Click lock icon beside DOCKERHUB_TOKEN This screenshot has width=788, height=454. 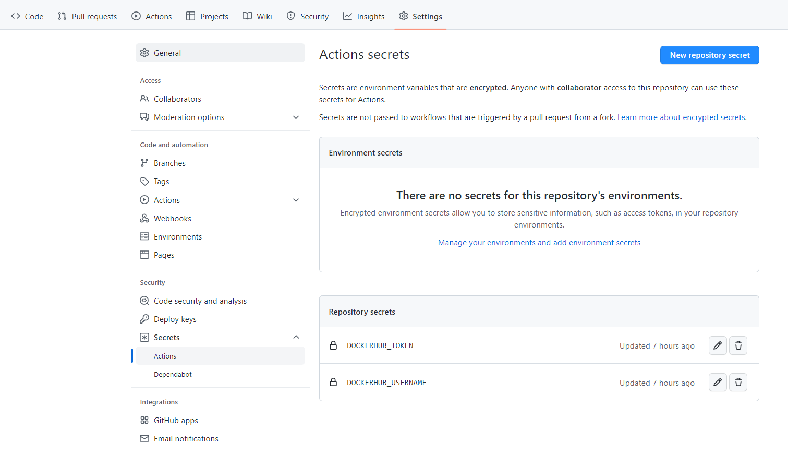333,345
